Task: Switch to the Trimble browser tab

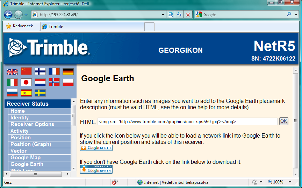Action: (92, 26)
